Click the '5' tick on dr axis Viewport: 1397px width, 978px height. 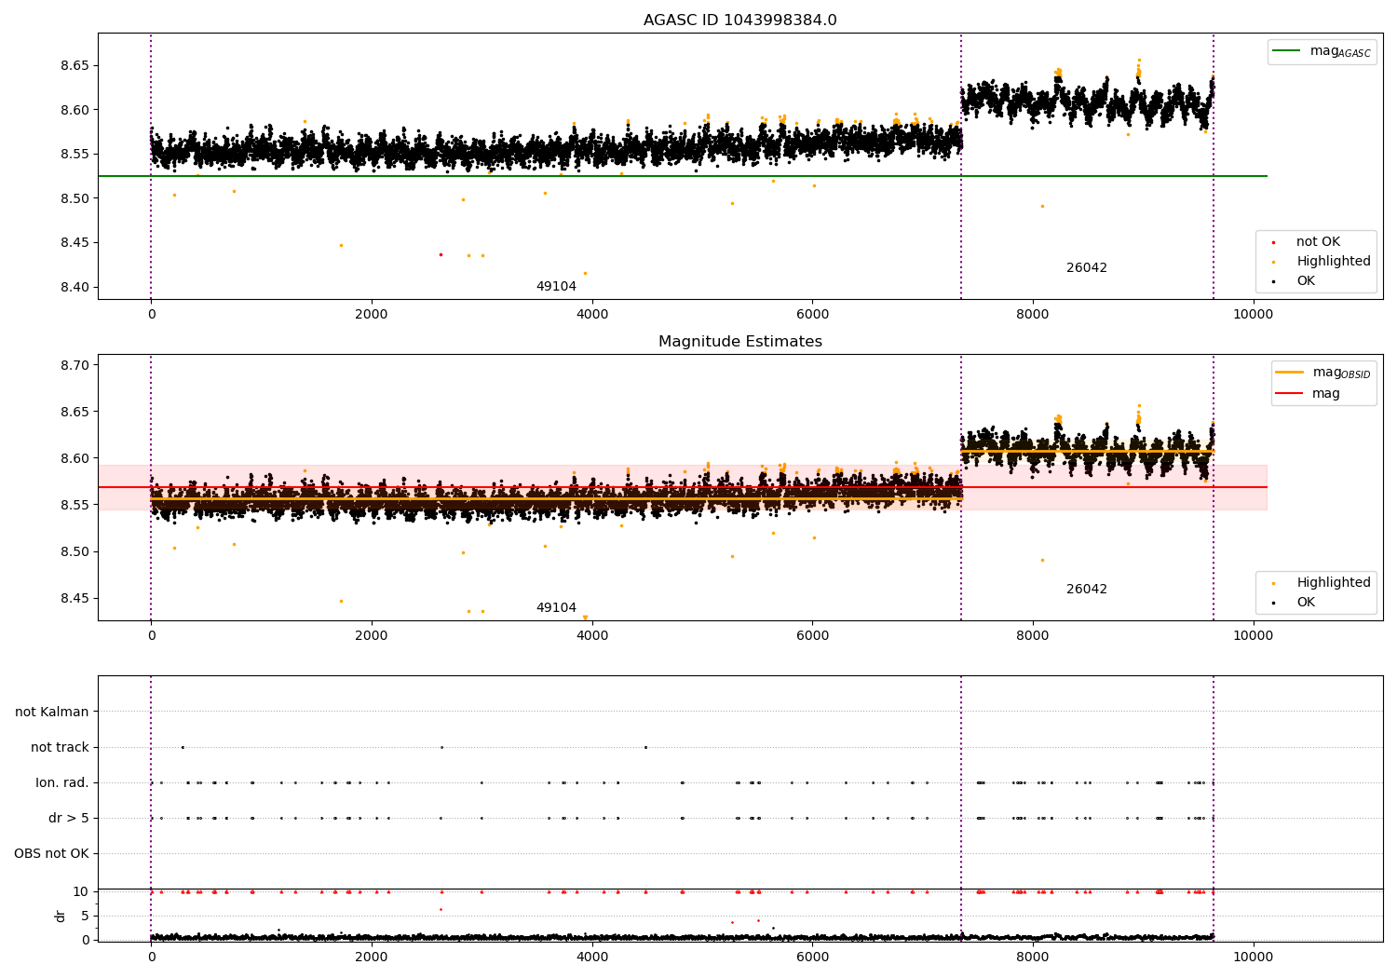[86, 917]
